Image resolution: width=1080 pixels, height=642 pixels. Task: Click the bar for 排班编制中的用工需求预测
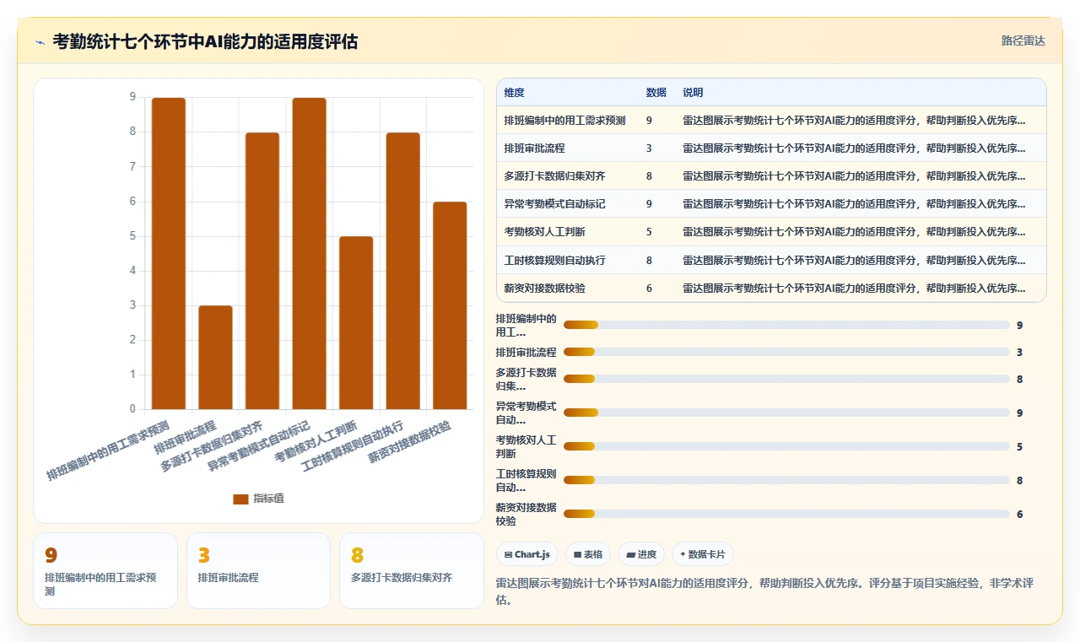pos(169,253)
